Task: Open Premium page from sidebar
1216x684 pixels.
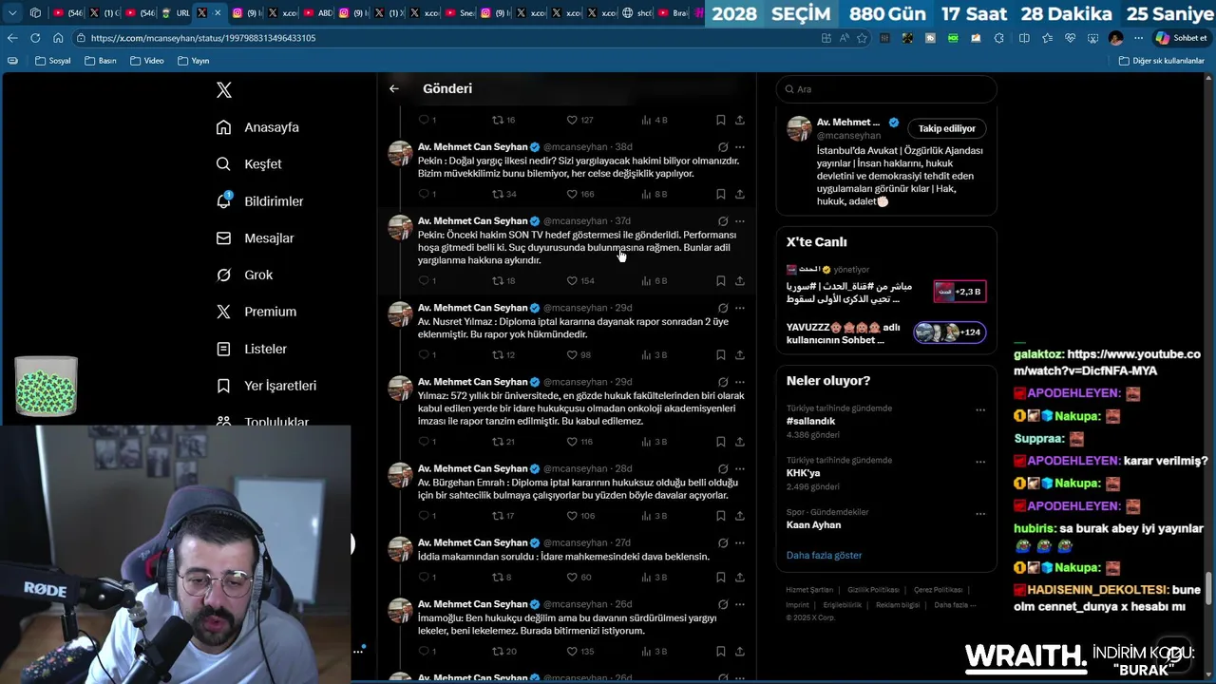Action: (x=256, y=312)
